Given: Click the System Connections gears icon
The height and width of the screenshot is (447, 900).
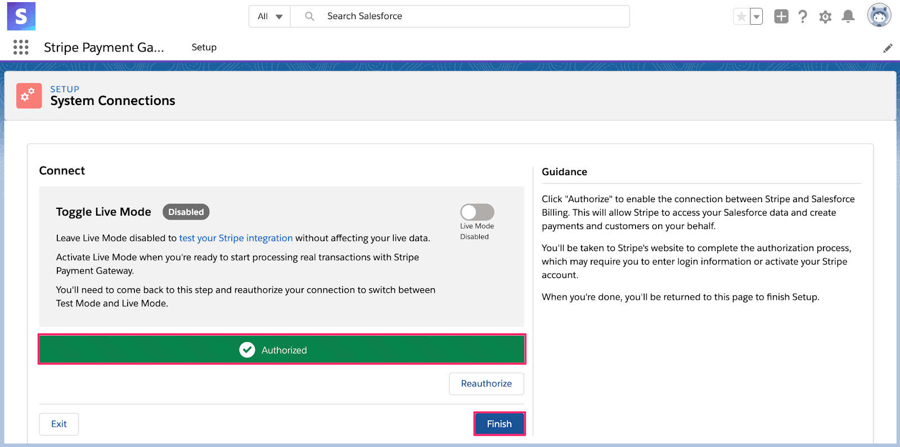Looking at the screenshot, I should (29, 95).
